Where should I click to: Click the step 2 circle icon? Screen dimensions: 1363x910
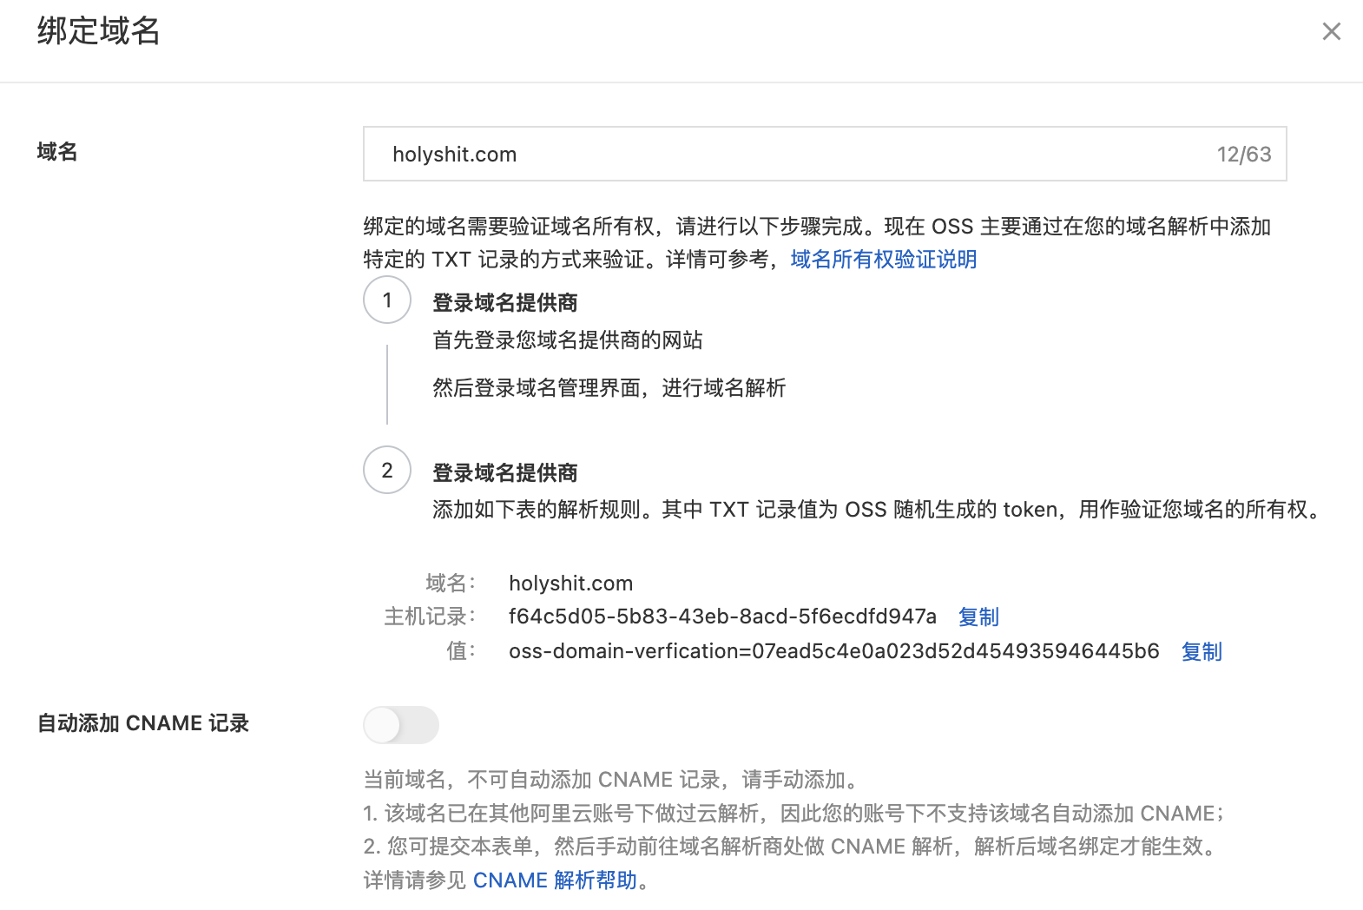tap(387, 471)
